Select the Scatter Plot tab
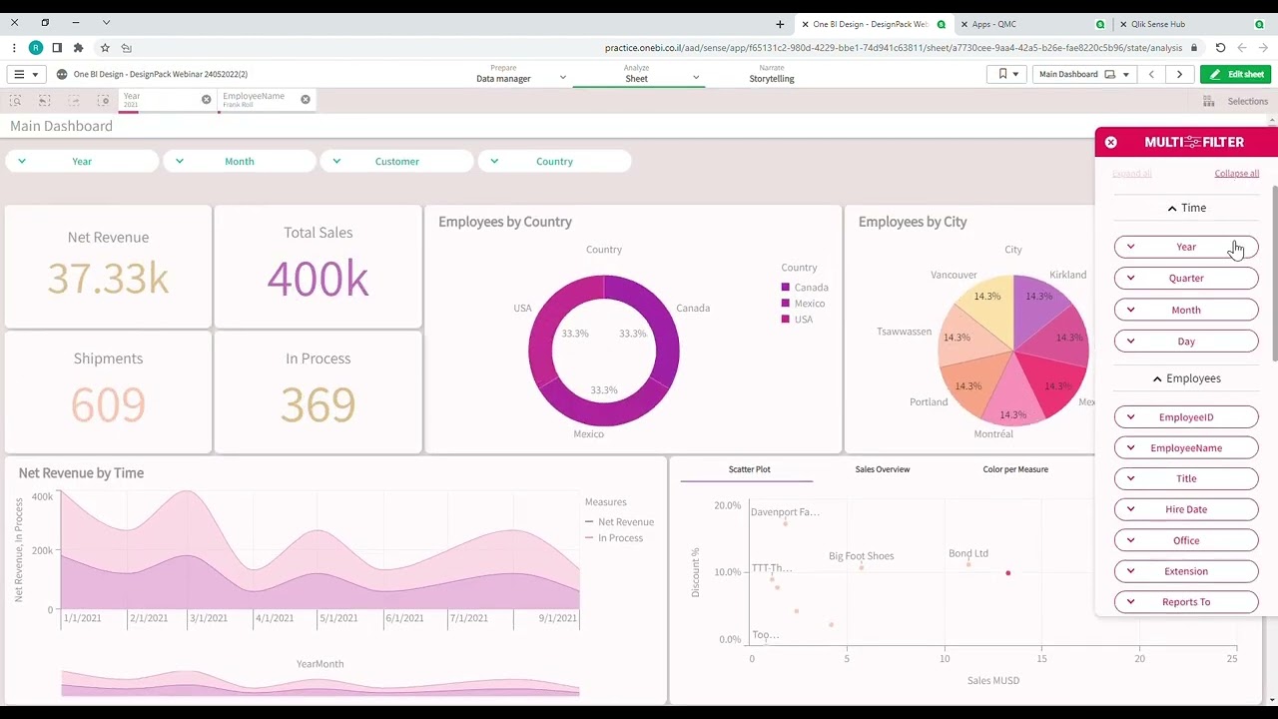 (749, 469)
